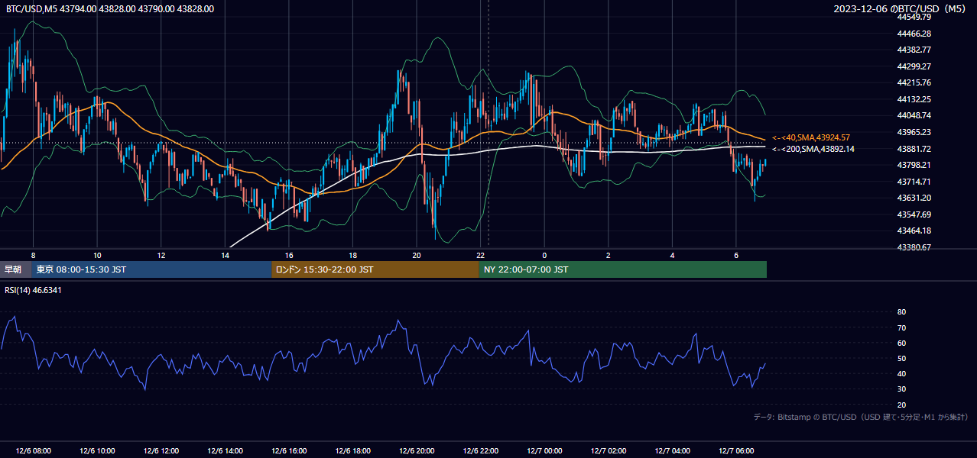Click the hour 4 label under the price chart
Screen dimensions: 977x458
click(672, 255)
